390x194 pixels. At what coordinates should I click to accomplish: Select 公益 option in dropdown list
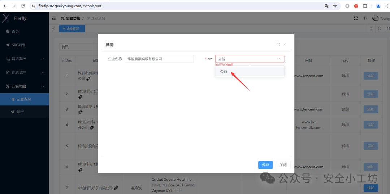(250, 72)
